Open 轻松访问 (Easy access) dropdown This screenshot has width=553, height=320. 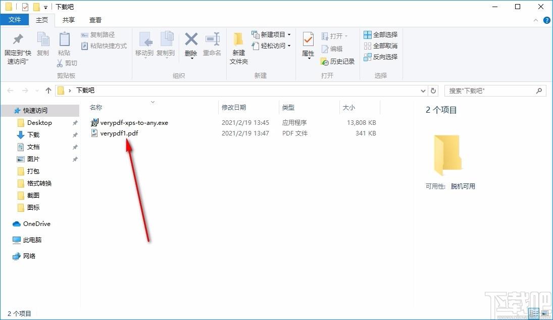click(x=271, y=45)
